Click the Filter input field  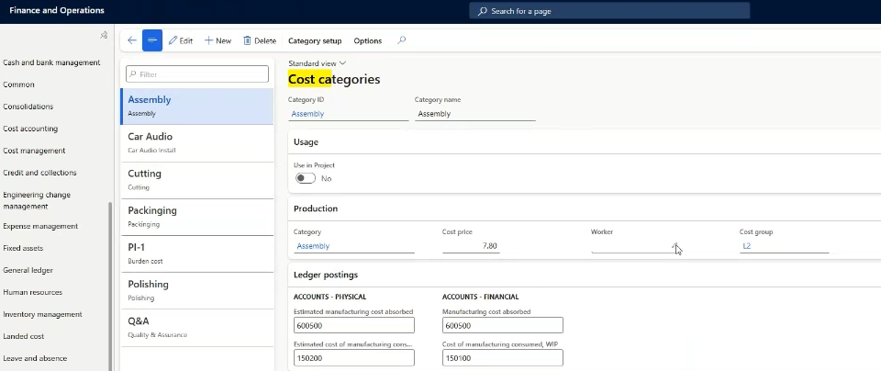(x=197, y=74)
